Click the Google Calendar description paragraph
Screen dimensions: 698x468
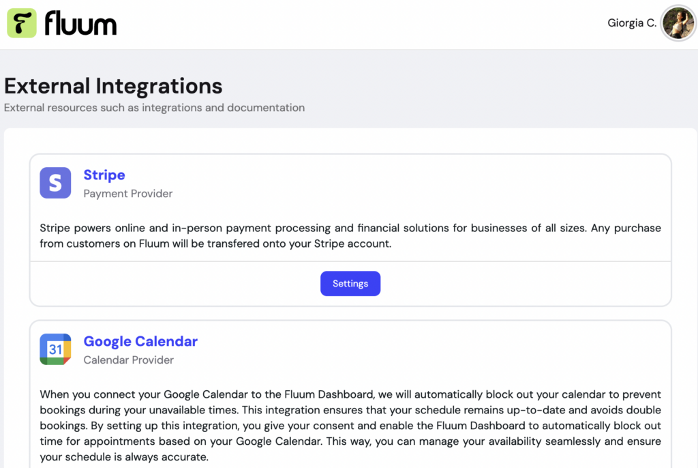pos(350,426)
